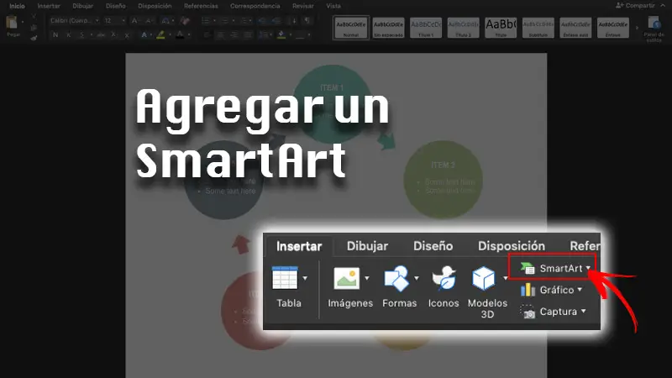Click the Compartir share button
672x378 pixels.
636,6
